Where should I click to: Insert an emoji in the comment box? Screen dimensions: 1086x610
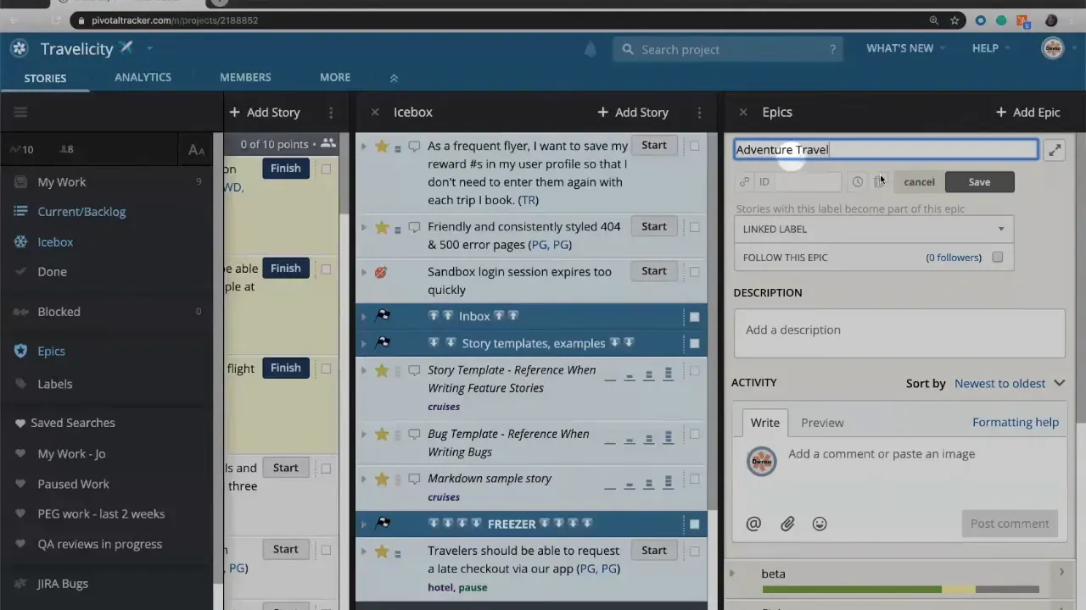819,524
